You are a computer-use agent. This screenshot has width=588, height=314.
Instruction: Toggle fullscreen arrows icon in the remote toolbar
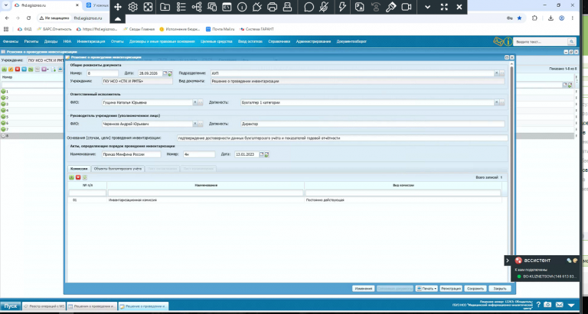tap(444, 7)
